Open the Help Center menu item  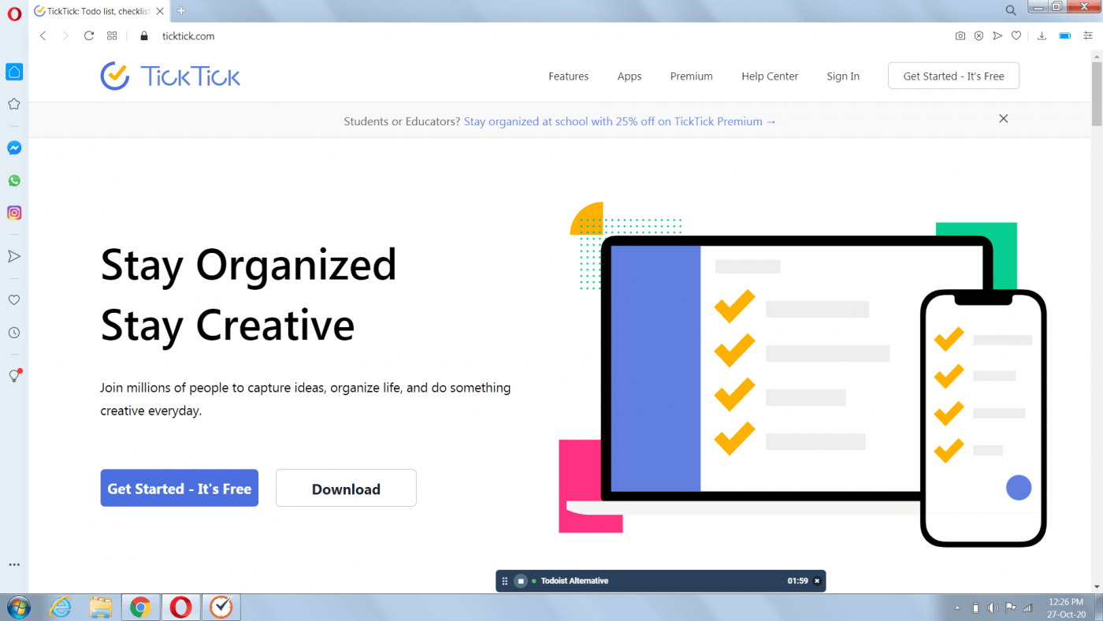770,76
